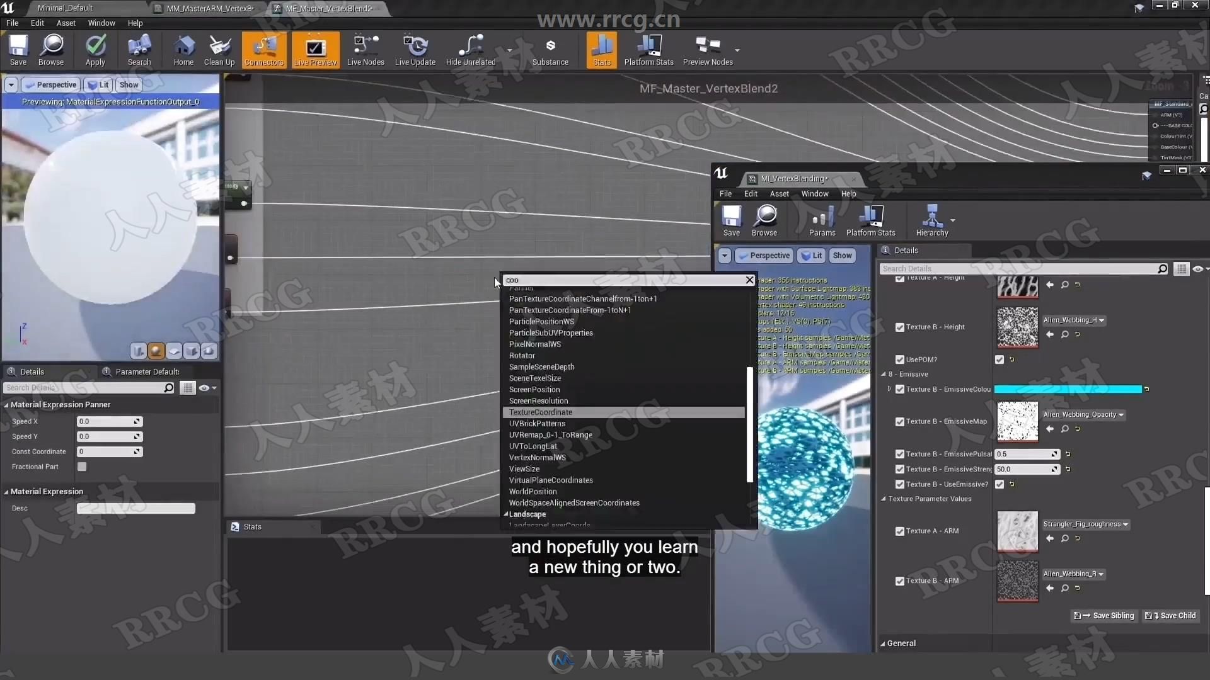Click the Hierarchy icon in material editor

pyautogui.click(x=931, y=220)
